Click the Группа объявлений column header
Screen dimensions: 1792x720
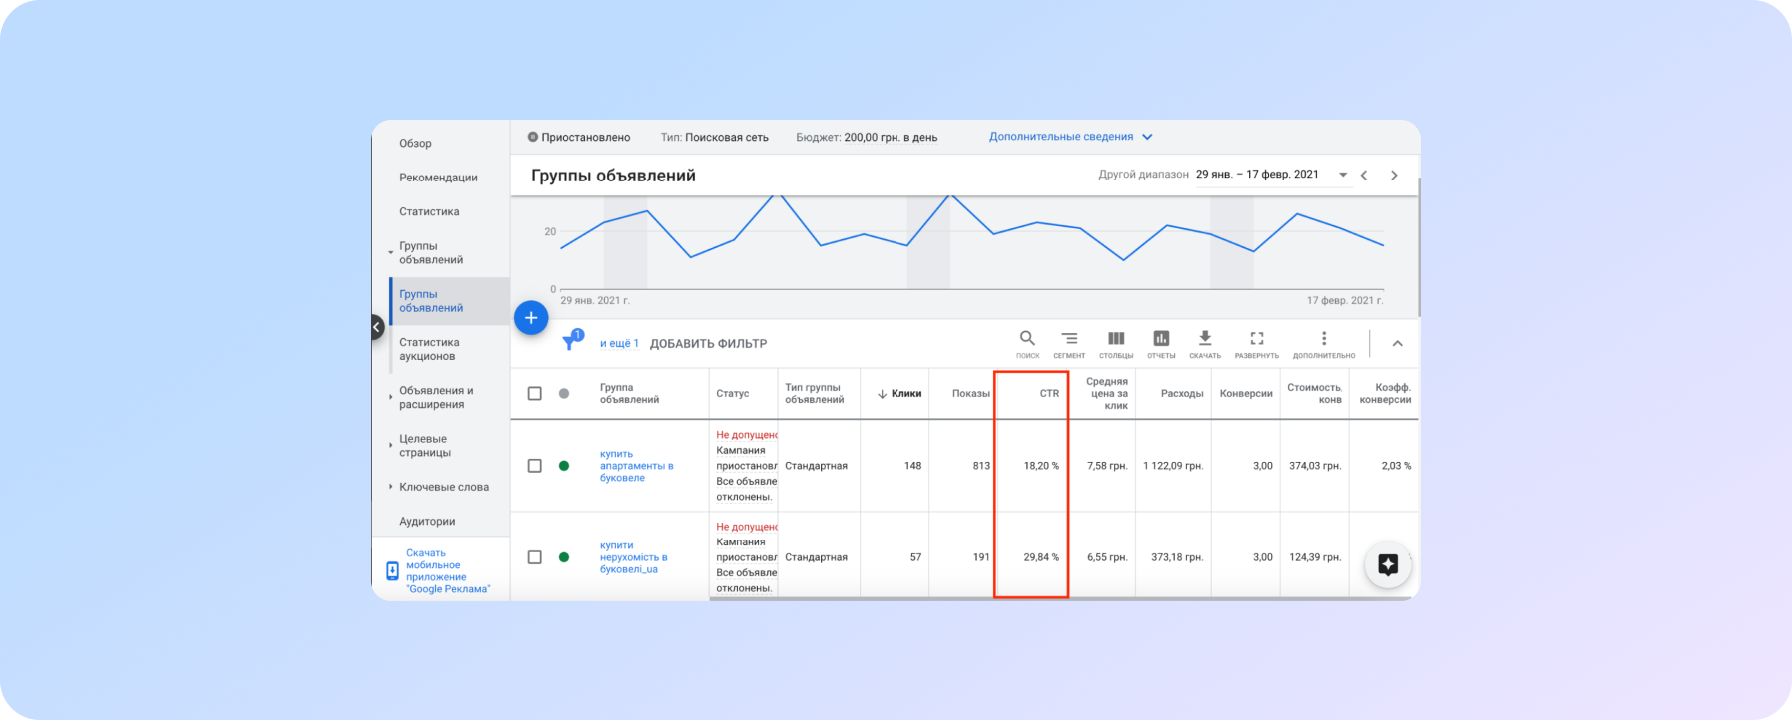click(629, 393)
